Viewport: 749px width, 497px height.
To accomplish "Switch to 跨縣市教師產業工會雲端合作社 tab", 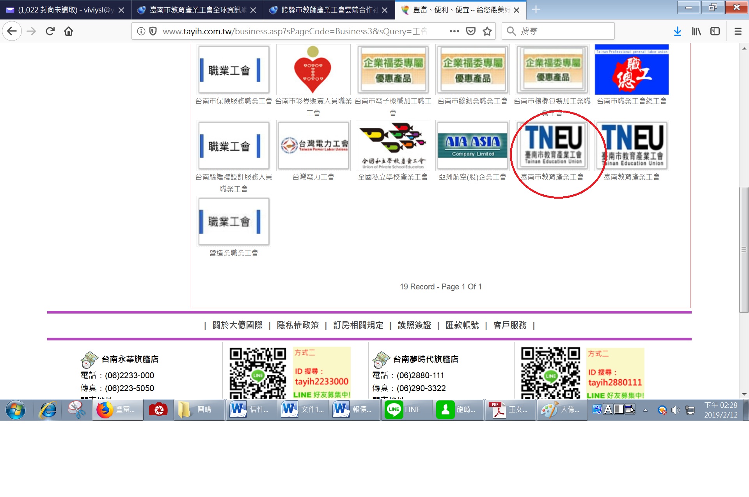I will tap(329, 10).
